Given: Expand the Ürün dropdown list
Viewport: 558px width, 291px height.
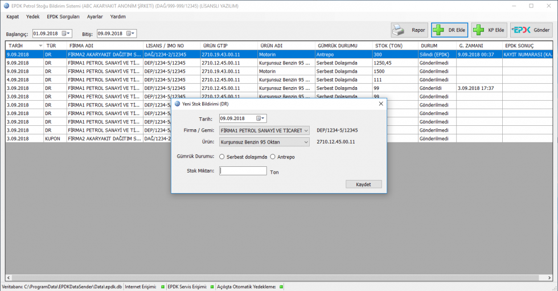Looking at the screenshot, I should pos(306,142).
